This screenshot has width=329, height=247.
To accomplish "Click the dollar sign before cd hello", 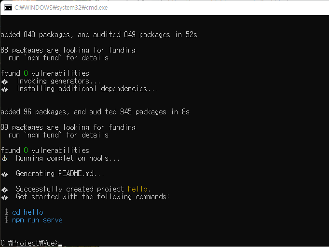I will (6, 212).
